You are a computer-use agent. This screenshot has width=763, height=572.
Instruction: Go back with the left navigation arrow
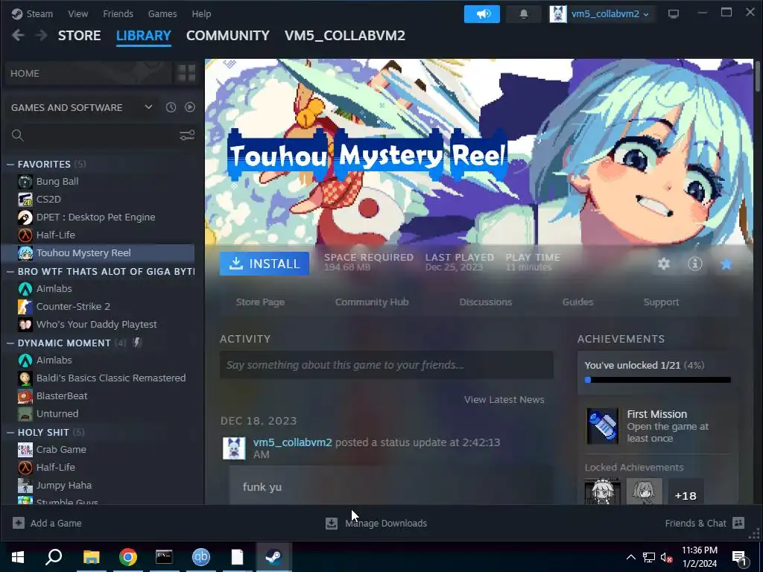(18, 36)
